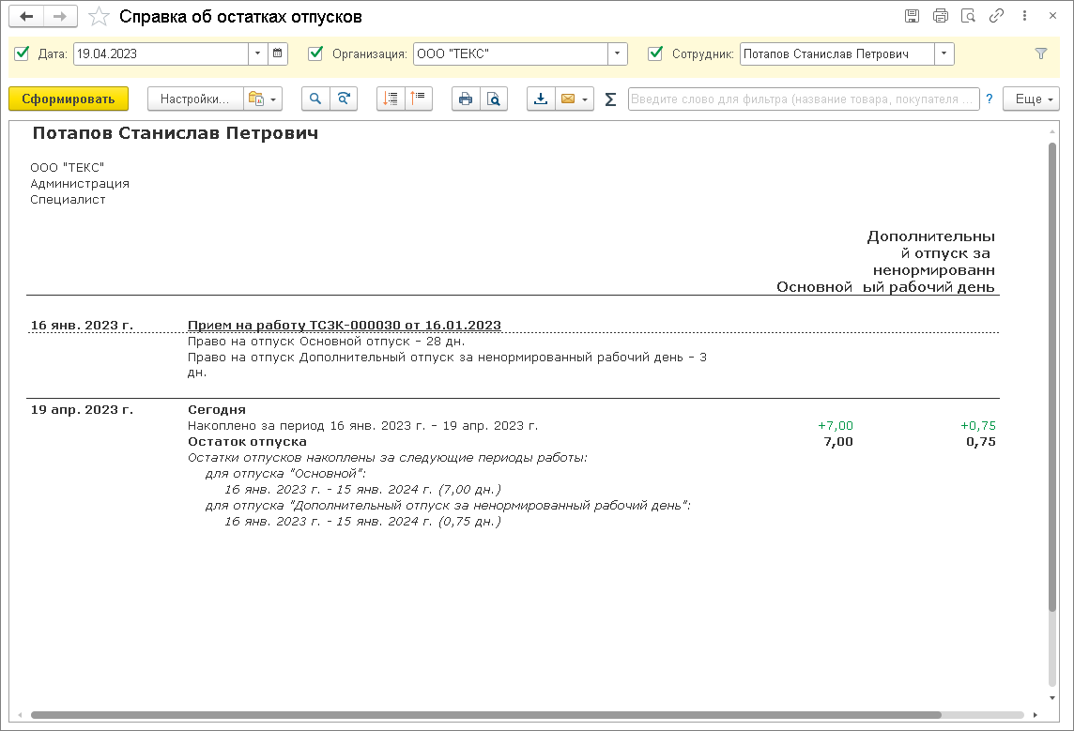The image size is (1074, 731).
Task: Open the three-dots more menu in title bar
Action: (1024, 16)
